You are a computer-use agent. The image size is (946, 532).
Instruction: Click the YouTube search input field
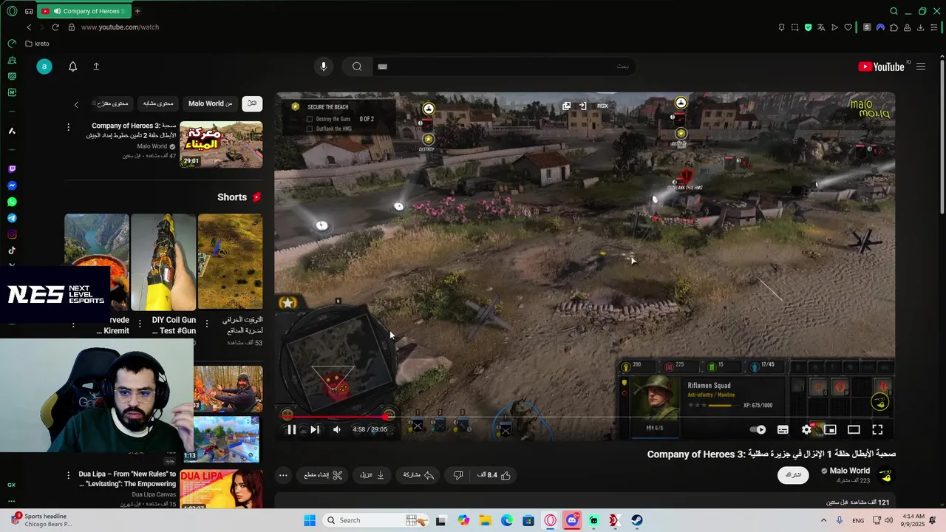tap(503, 66)
